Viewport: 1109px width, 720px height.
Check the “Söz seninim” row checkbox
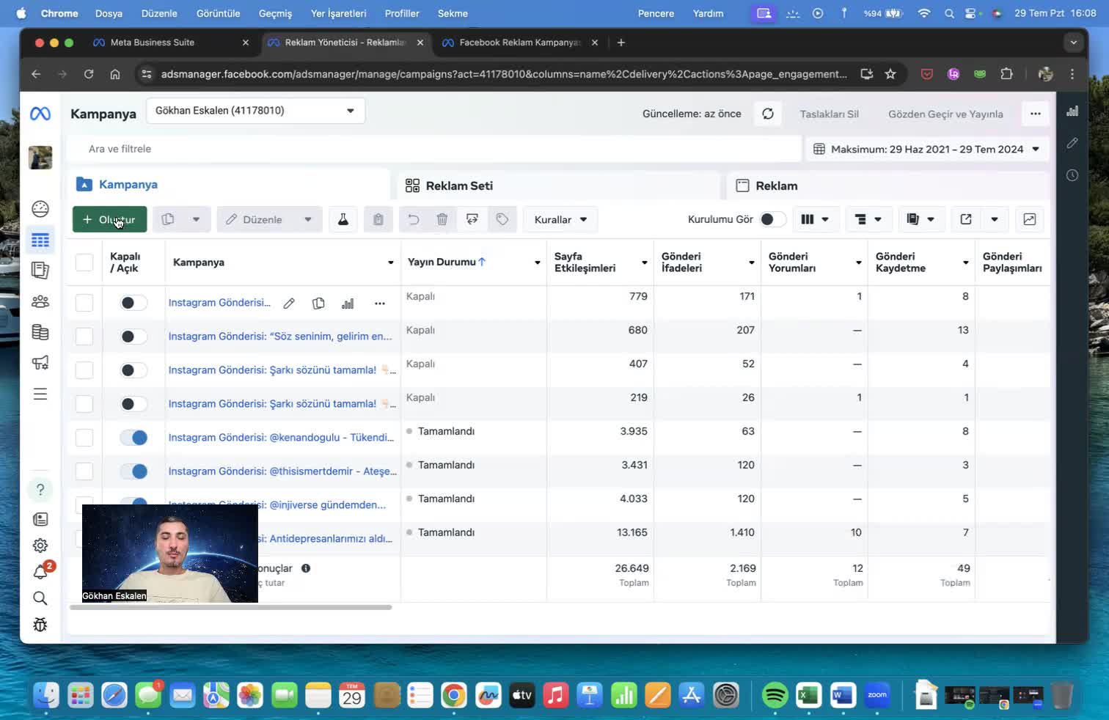pyautogui.click(x=84, y=337)
